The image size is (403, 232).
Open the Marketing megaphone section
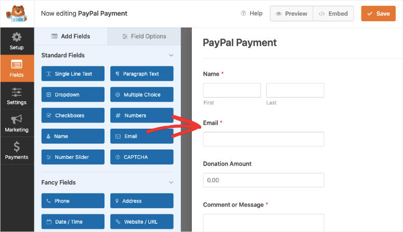tap(17, 123)
